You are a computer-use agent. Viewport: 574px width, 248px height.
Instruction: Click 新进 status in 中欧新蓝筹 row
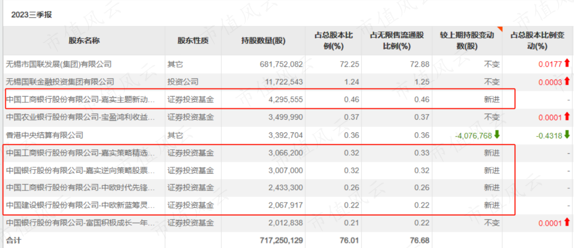click(x=491, y=206)
